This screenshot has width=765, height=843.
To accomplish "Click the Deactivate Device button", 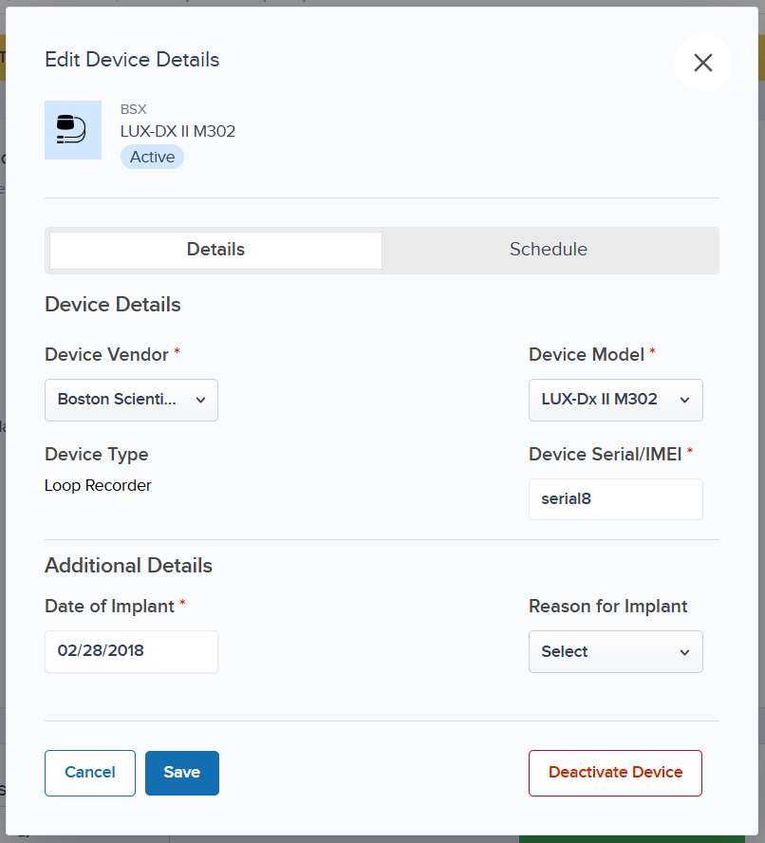I will [x=615, y=773].
